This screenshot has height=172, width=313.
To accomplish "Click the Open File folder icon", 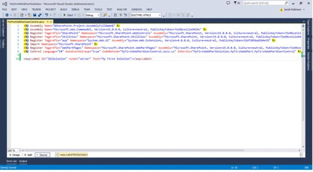I will tap(30, 15).
